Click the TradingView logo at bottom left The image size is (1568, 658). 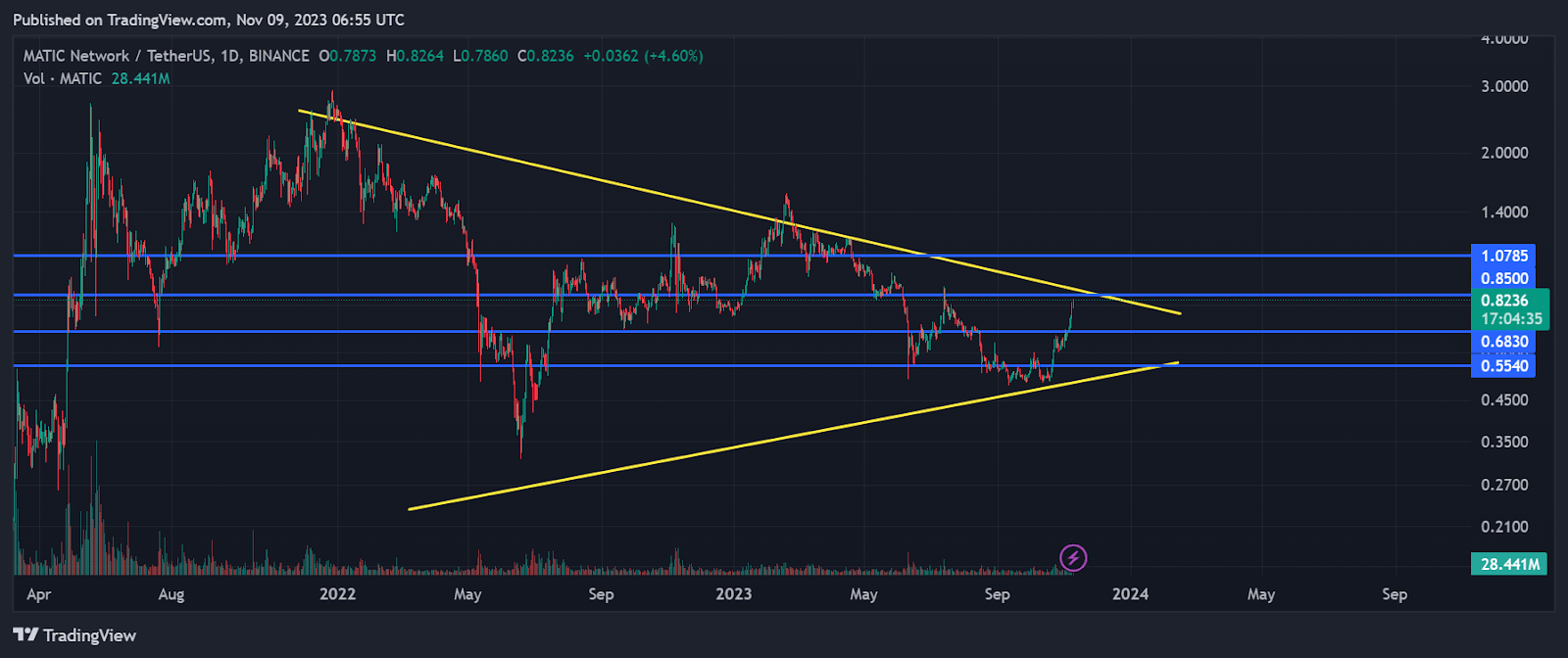74,635
